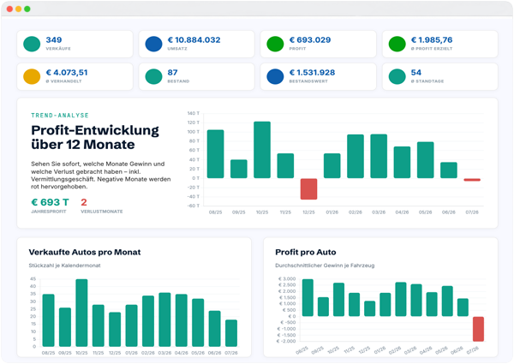Click the yellow minimize window dot
514x364 pixels.
[19, 9]
